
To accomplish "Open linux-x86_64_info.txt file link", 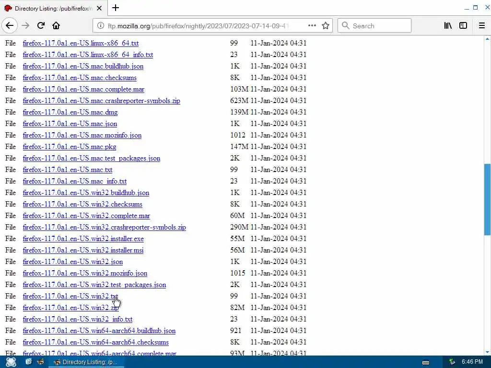I will point(88,55).
